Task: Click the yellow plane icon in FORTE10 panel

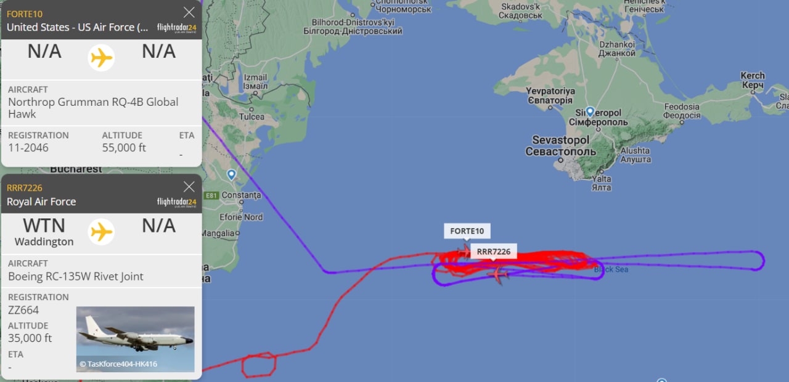Action: pyautogui.click(x=101, y=58)
